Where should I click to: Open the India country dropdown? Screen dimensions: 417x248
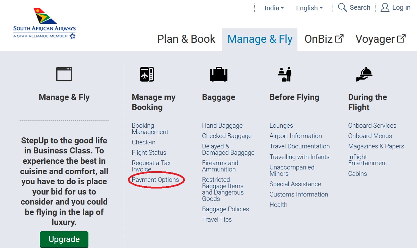(274, 8)
